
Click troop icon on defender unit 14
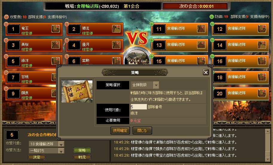pyautogui.click(x=262, y=45)
